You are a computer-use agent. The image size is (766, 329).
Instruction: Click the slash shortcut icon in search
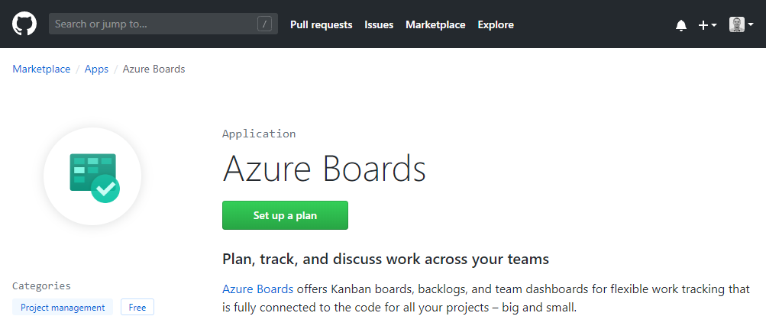(x=265, y=24)
